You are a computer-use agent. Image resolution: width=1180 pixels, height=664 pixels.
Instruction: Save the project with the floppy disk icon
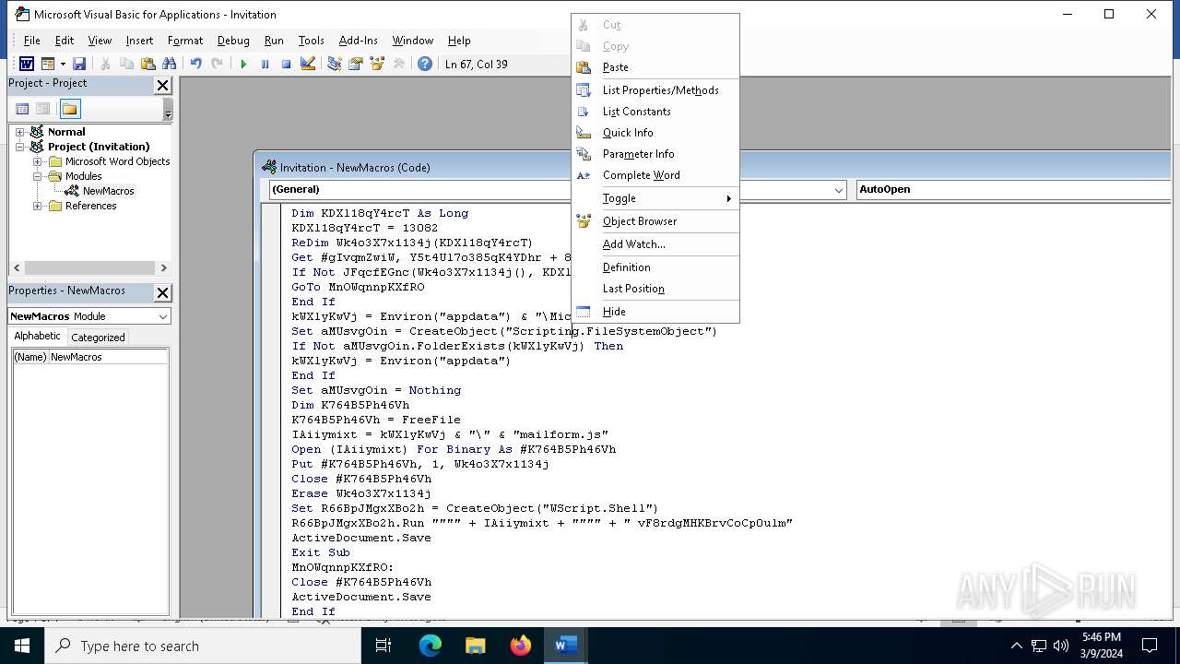[x=79, y=64]
